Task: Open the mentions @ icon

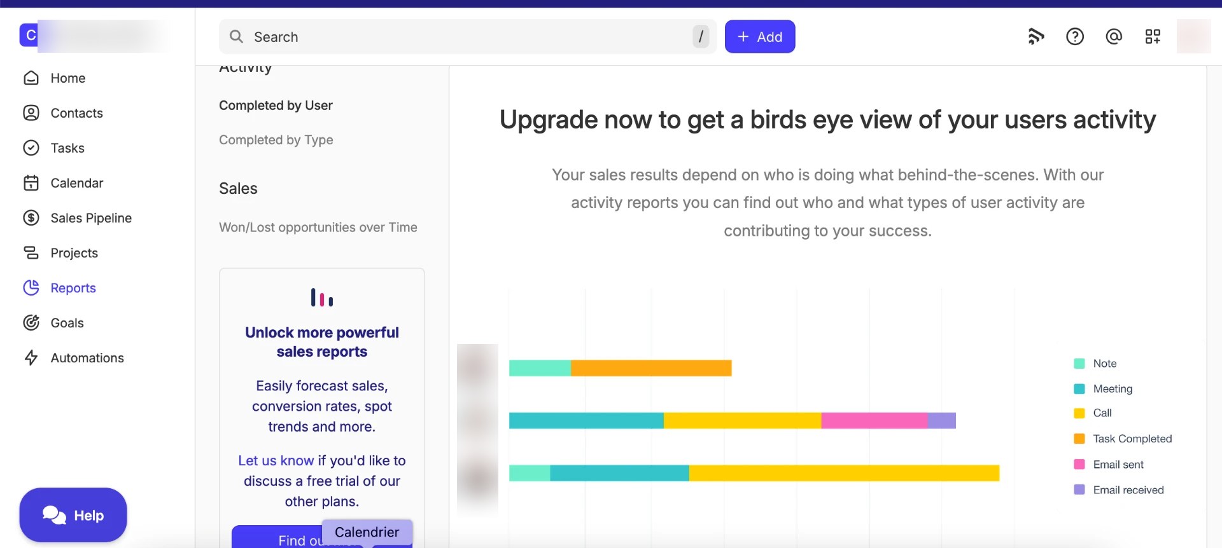Action: tap(1114, 37)
